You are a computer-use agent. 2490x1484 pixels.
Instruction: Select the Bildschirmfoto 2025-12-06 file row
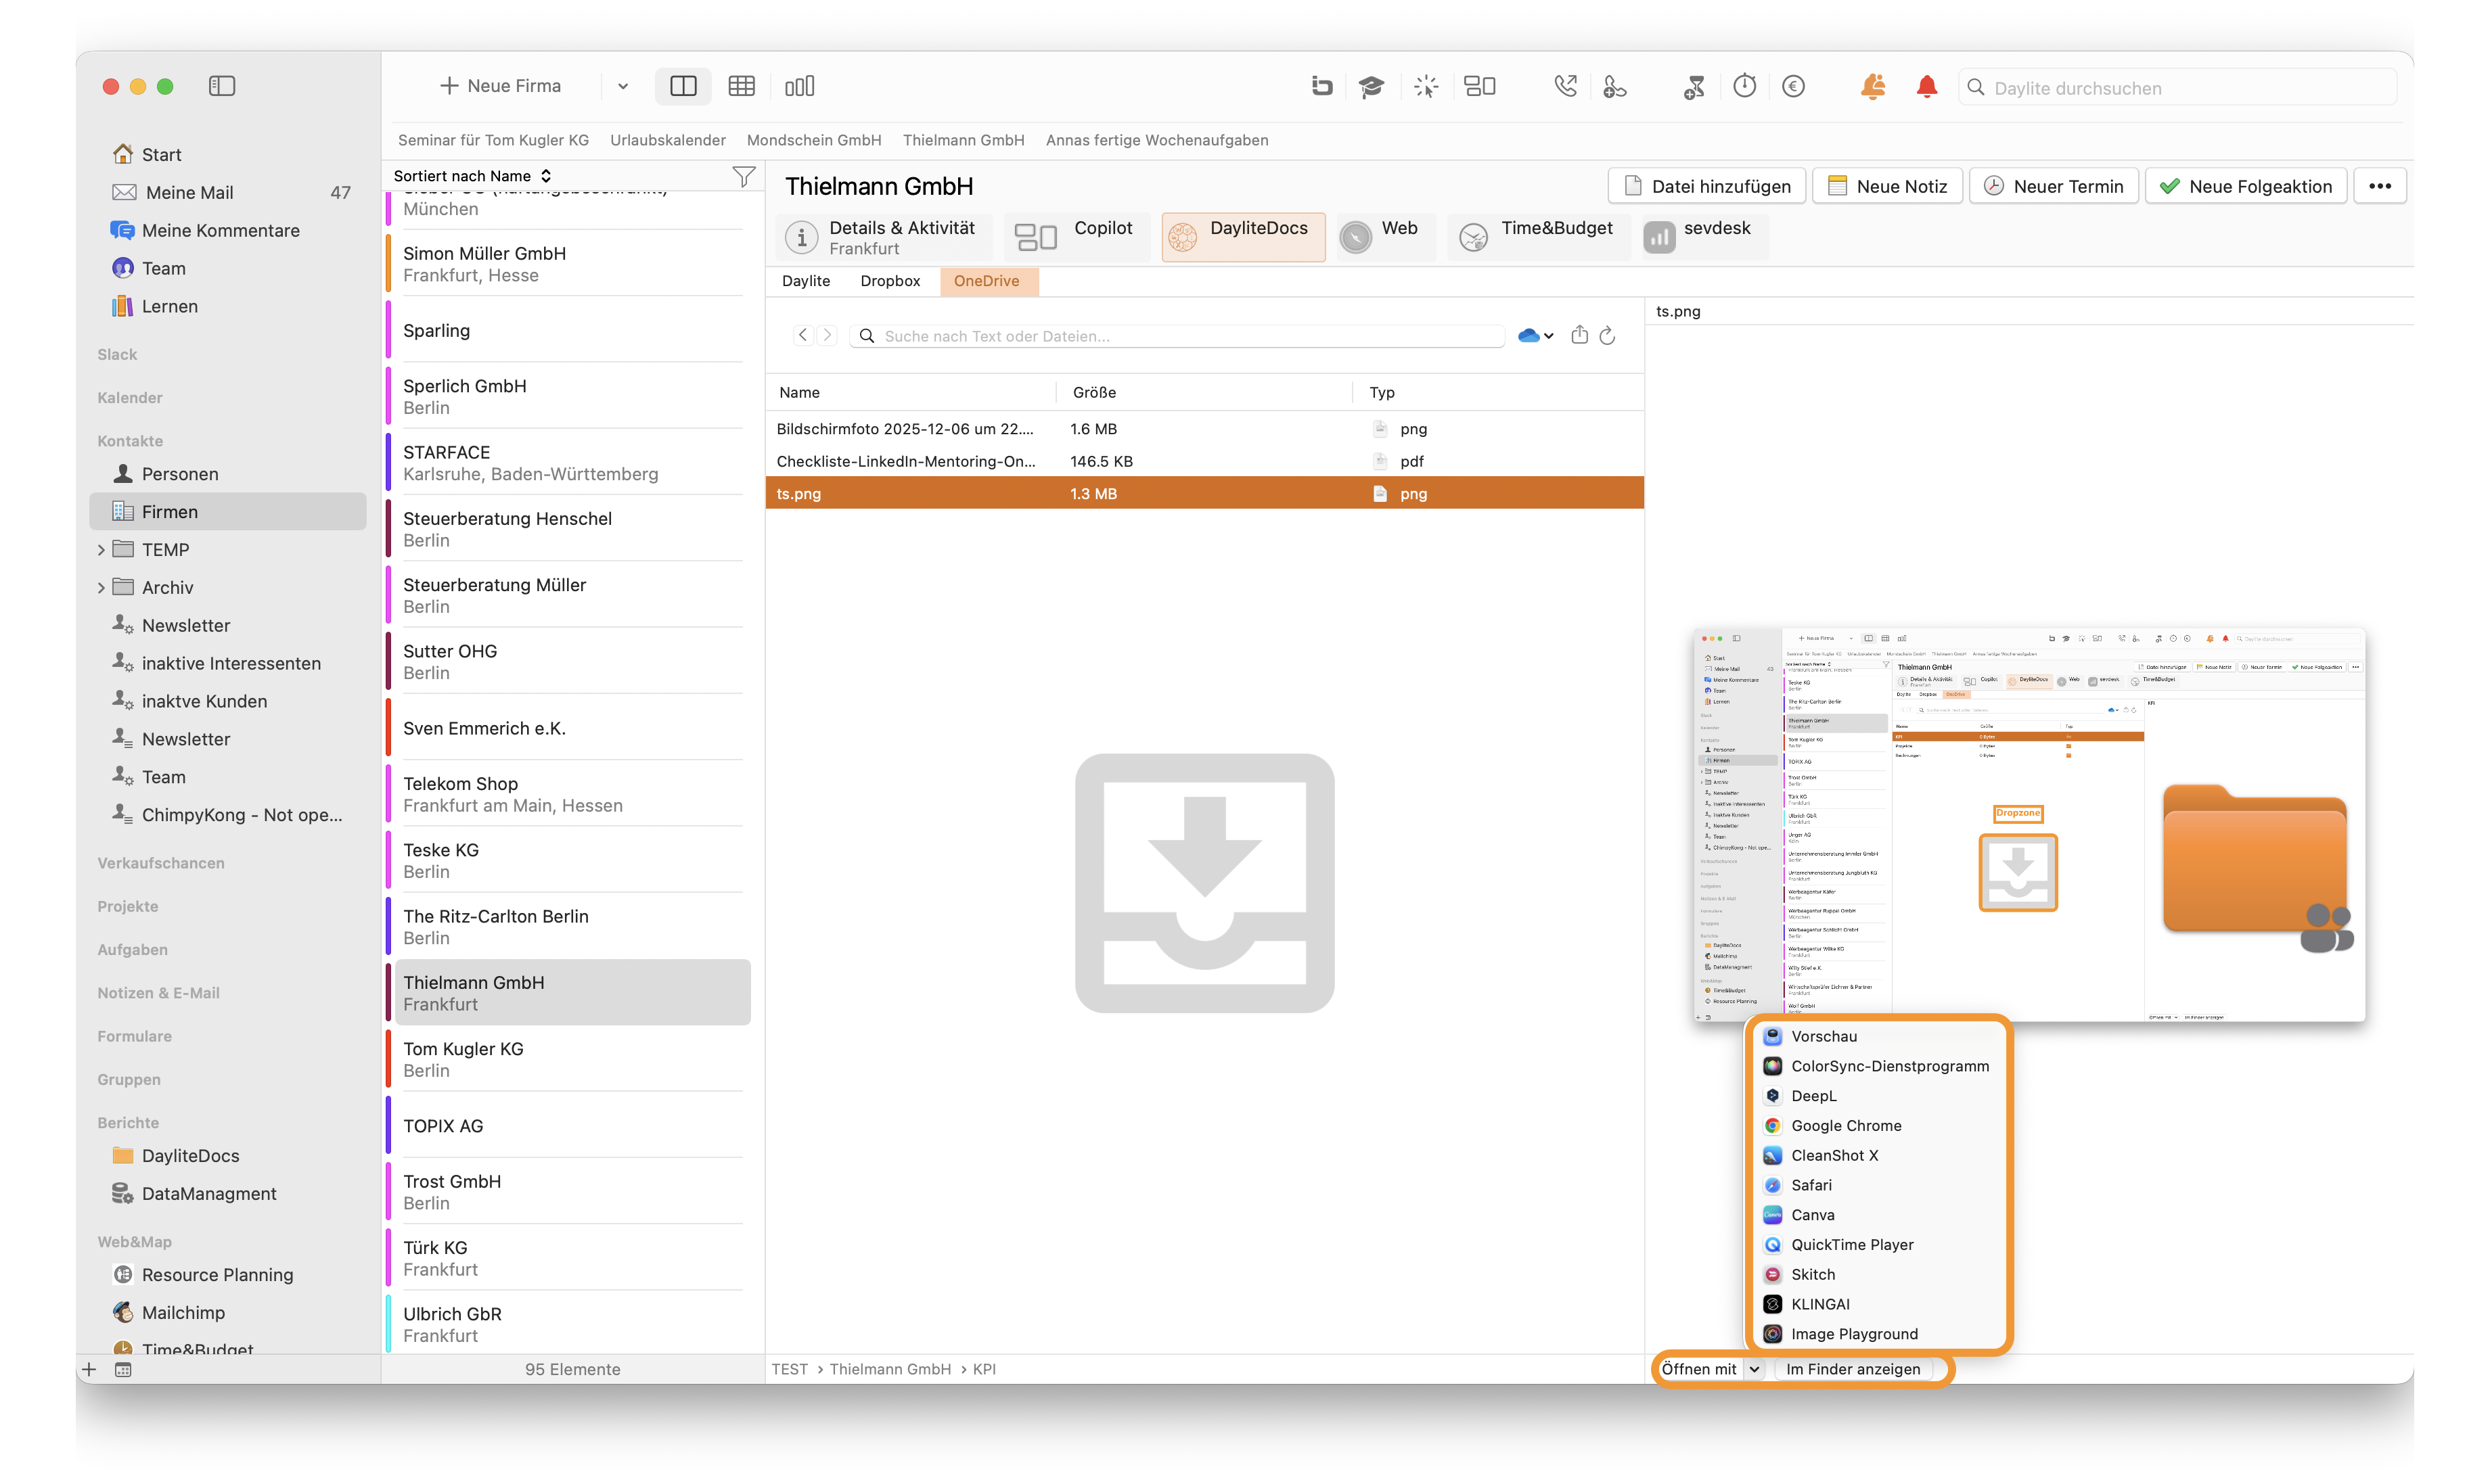1204,429
